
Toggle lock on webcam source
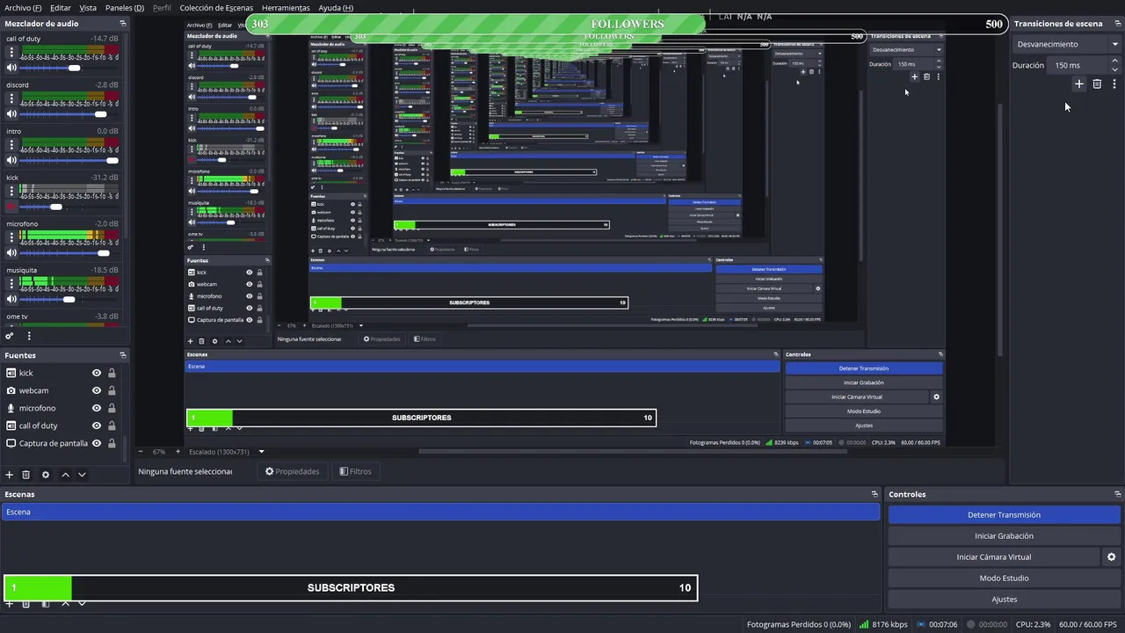112,390
